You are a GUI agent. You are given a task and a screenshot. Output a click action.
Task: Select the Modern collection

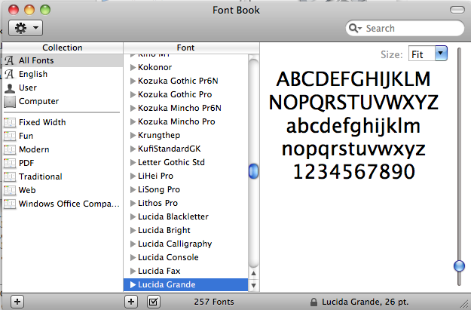[63, 149]
